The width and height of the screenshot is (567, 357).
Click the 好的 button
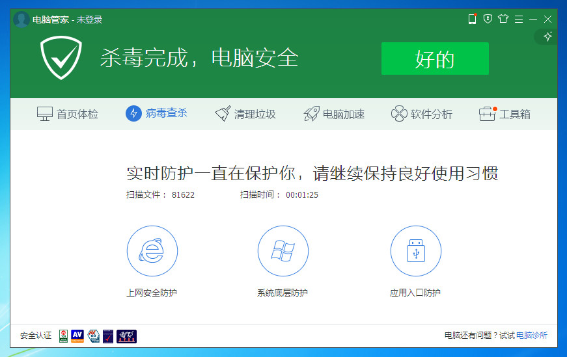click(x=435, y=59)
